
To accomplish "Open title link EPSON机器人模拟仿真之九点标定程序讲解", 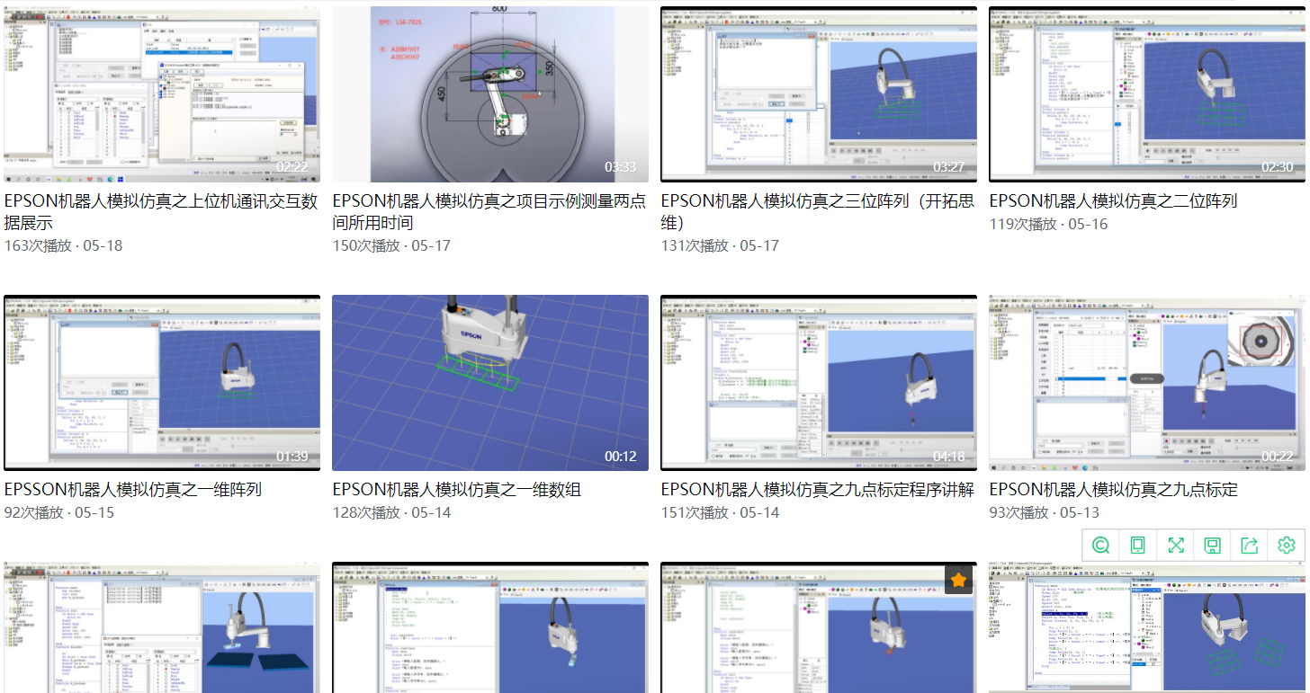I will pos(817,490).
